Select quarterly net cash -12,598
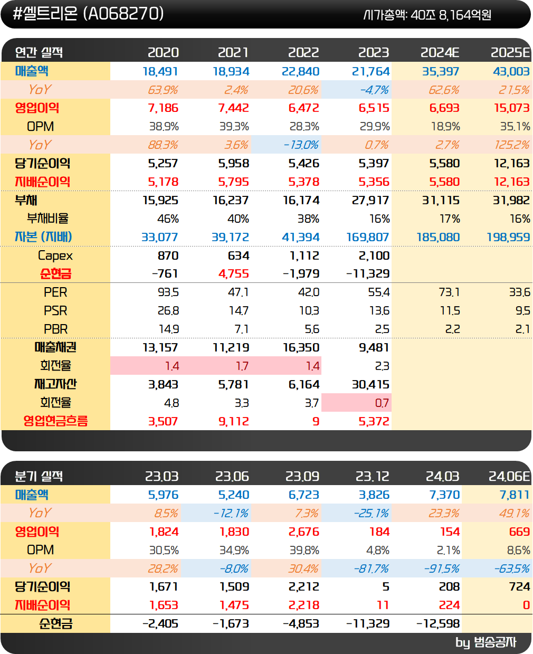The height and width of the screenshot is (654, 533). click(x=438, y=623)
